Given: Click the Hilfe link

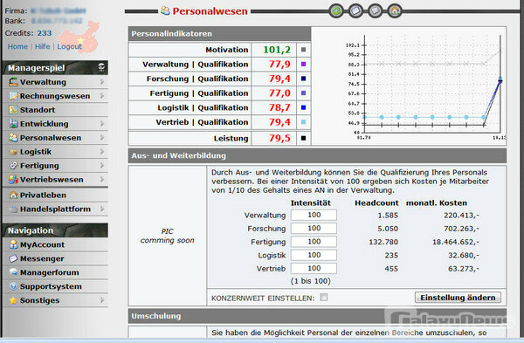Looking at the screenshot, I should coord(43,46).
